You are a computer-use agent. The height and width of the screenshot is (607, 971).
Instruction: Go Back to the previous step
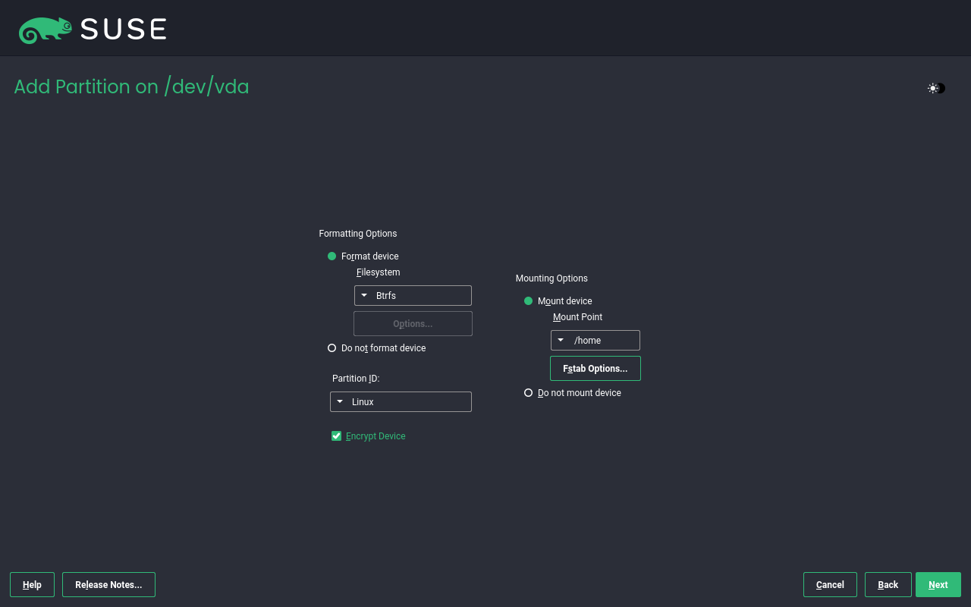click(888, 585)
